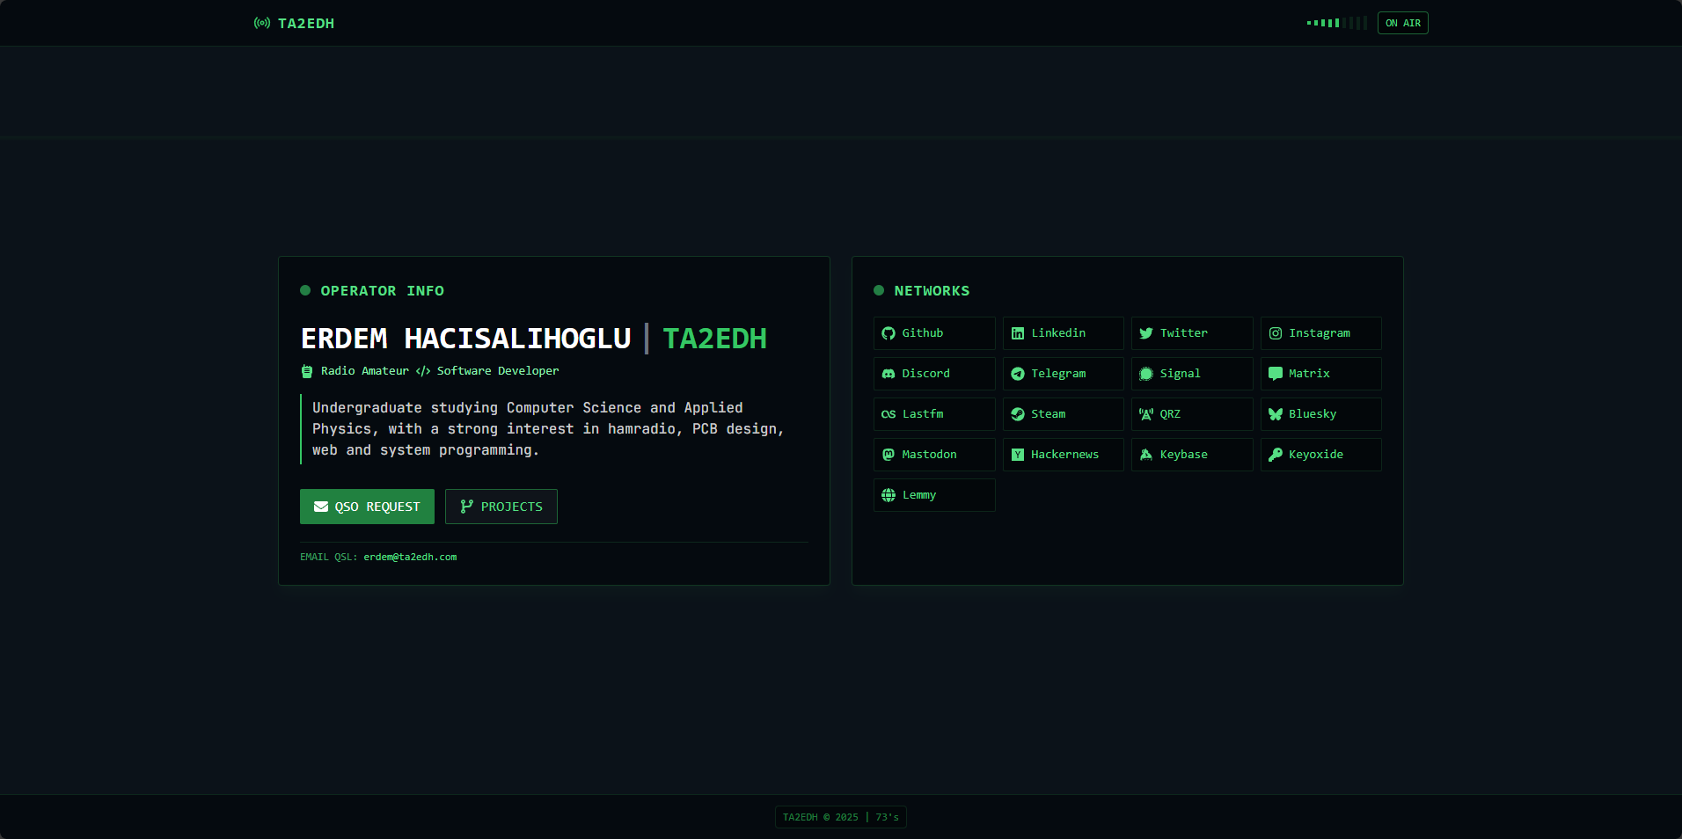Open the Hackernews profile
Image resolution: width=1682 pixels, height=839 pixels.
[1062, 455]
